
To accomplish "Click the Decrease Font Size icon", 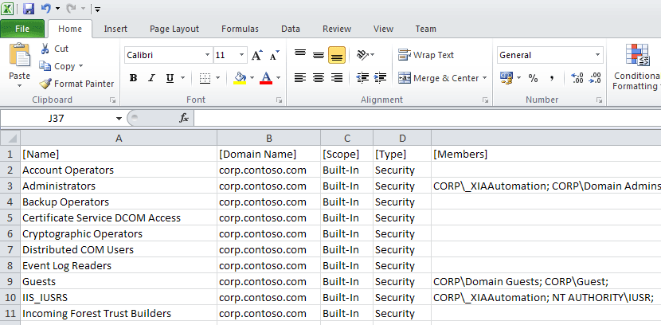I will point(275,55).
